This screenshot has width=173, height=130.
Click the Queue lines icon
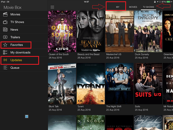click(5, 68)
